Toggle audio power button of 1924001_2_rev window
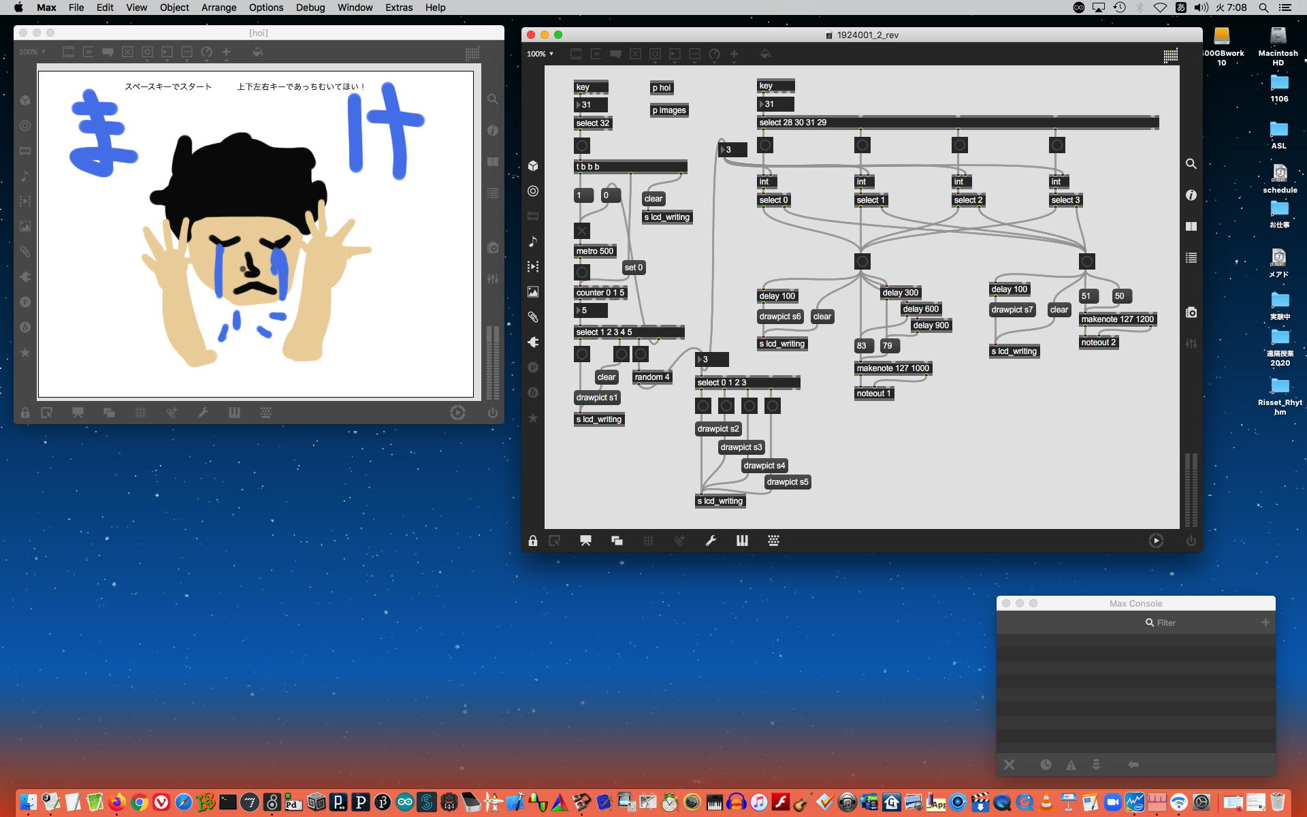 click(1191, 541)
